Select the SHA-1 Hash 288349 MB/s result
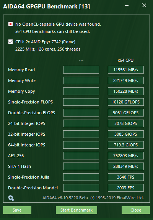 pos(126,166)
